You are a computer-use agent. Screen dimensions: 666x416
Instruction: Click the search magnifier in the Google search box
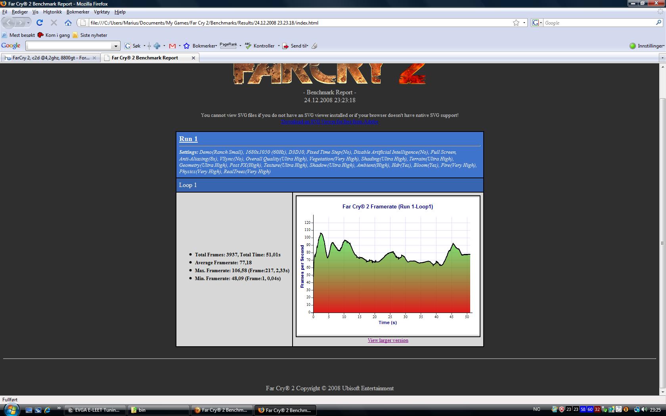(x=658, y=23)
